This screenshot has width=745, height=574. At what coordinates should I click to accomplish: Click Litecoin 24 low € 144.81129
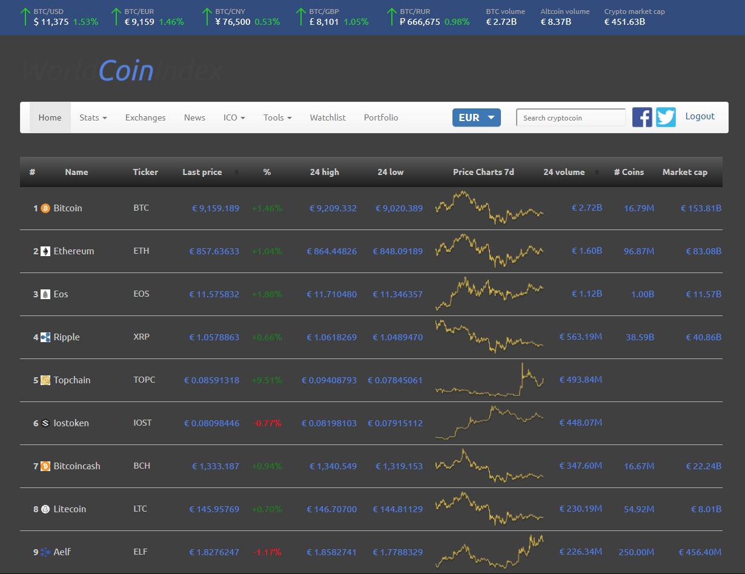point(397,509)
